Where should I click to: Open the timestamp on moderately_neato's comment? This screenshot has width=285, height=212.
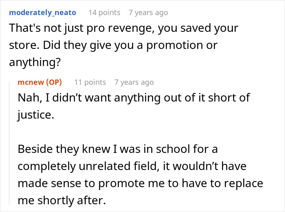pyautogui.click(x=148, y=13)
